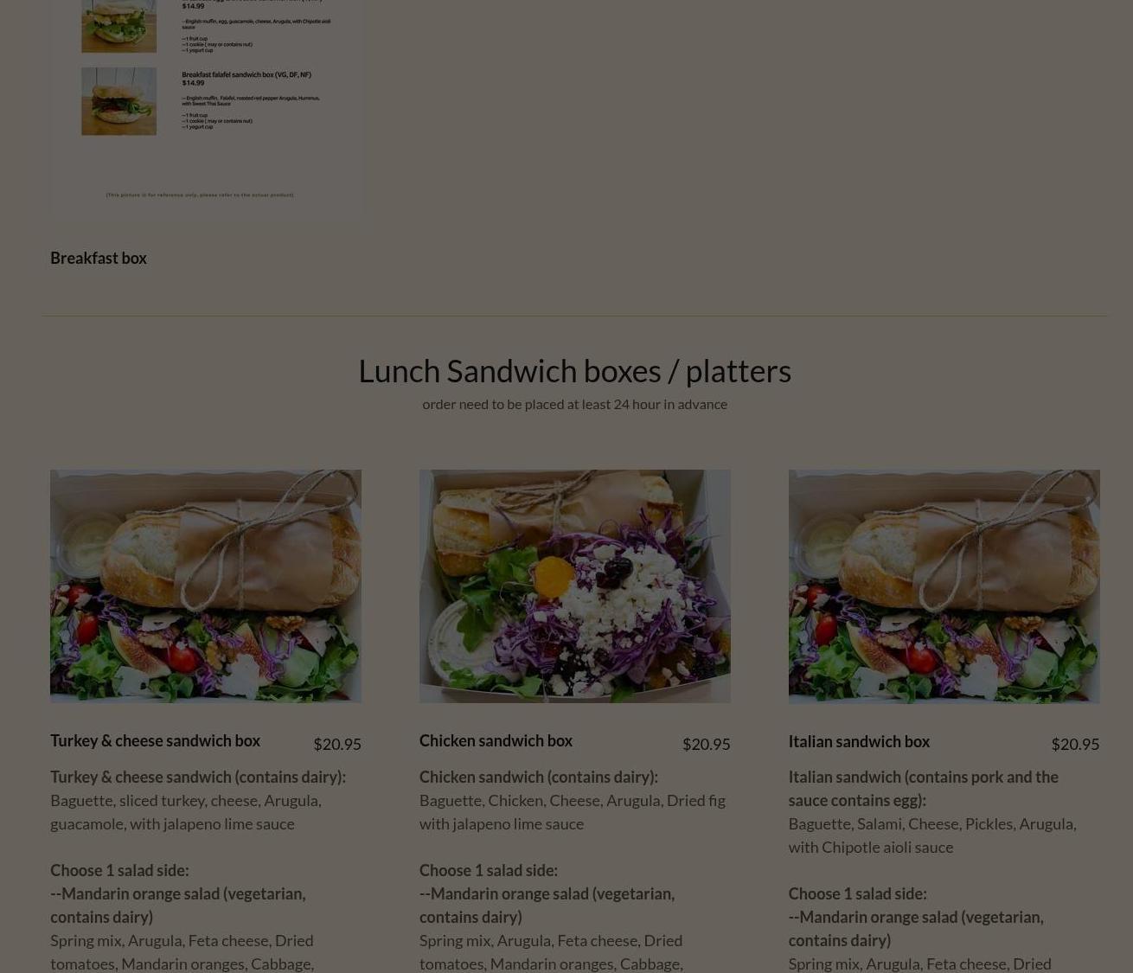Viewport: 1133px width, 973px height.
Task: Click Mandarin orange salad option under Italian box
Action: pos(916,928)
